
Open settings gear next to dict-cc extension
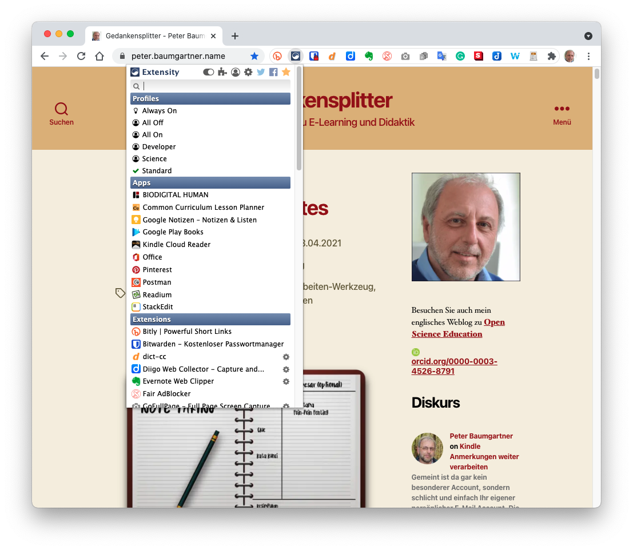(x=286, y=356)
